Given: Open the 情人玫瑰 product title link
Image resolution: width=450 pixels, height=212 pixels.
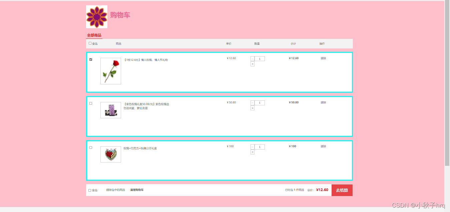Looking at the screenshot, I should [146, 60].
